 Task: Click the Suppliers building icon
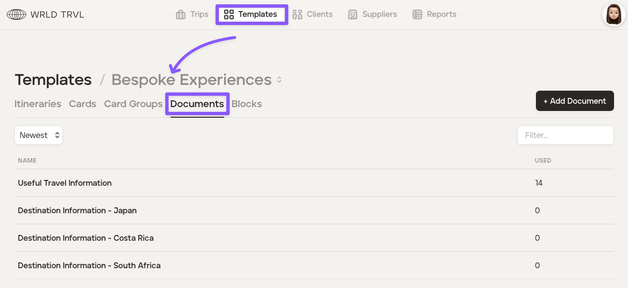coord(353,14)
